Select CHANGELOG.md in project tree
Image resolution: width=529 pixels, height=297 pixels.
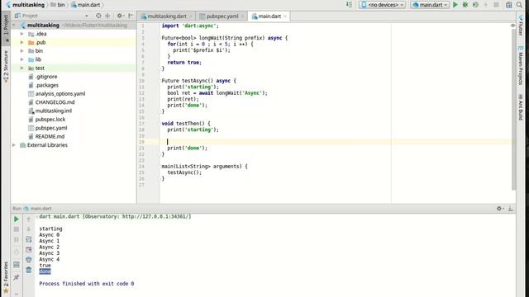tap(55, 102)
